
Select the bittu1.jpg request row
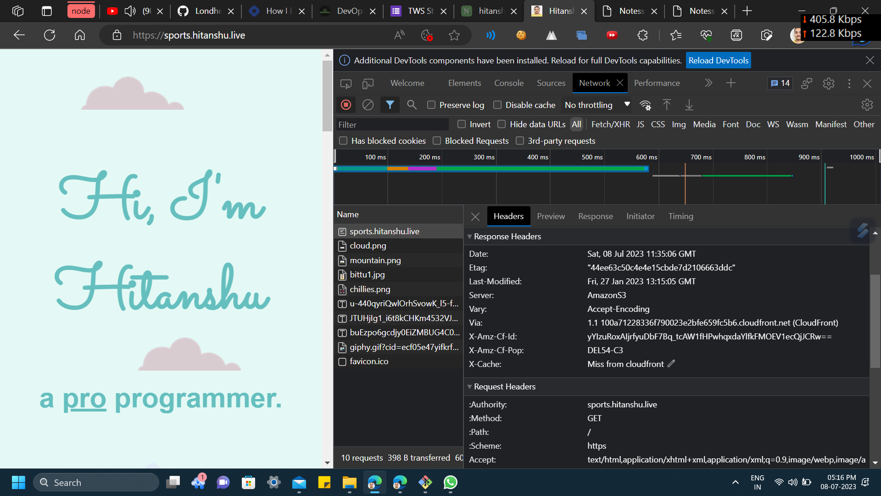coord(398,275)
